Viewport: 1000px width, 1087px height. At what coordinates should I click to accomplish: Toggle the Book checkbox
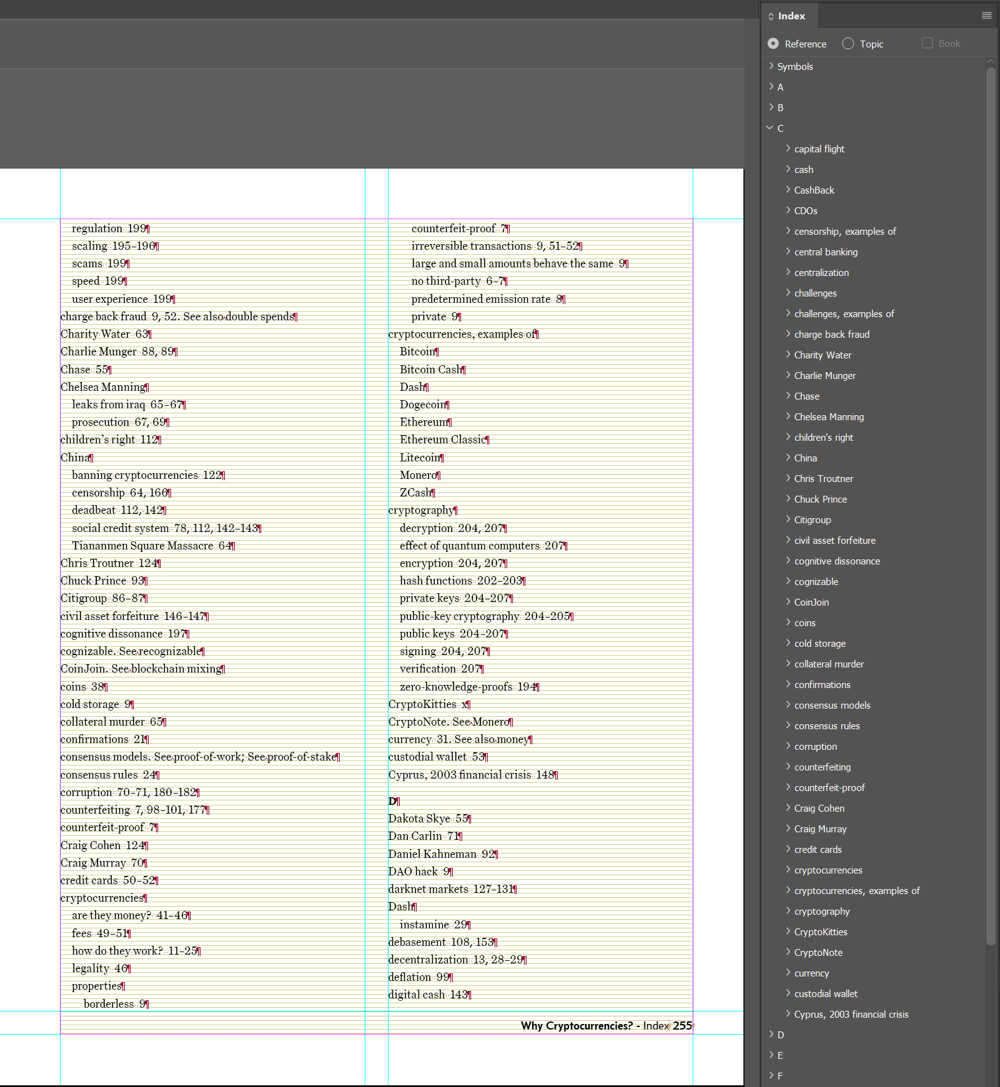[927, 43]
